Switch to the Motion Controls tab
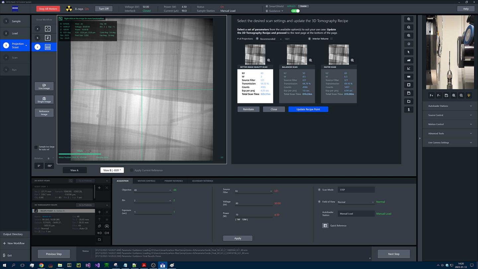Screen dimensions: 478x269 tap(146, 181)
